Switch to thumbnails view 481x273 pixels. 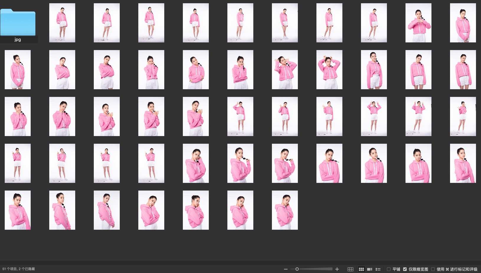tap(361, 269)
